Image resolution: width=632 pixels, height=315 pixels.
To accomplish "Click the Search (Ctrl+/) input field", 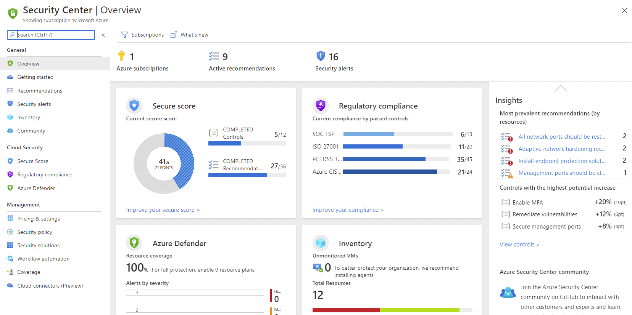I will pos(51,35).
